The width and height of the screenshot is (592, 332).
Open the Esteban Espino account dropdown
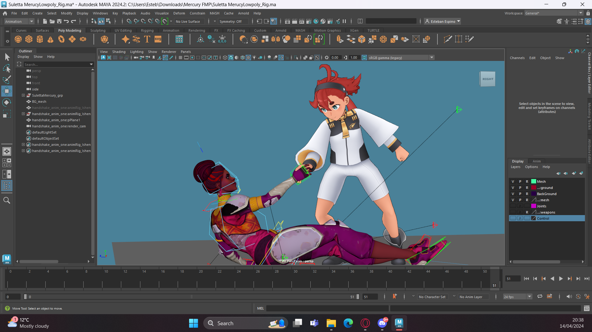click(443, 21)
